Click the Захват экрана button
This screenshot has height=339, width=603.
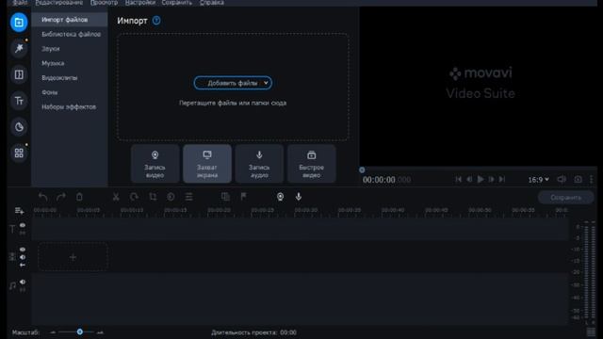coord(207,164)
